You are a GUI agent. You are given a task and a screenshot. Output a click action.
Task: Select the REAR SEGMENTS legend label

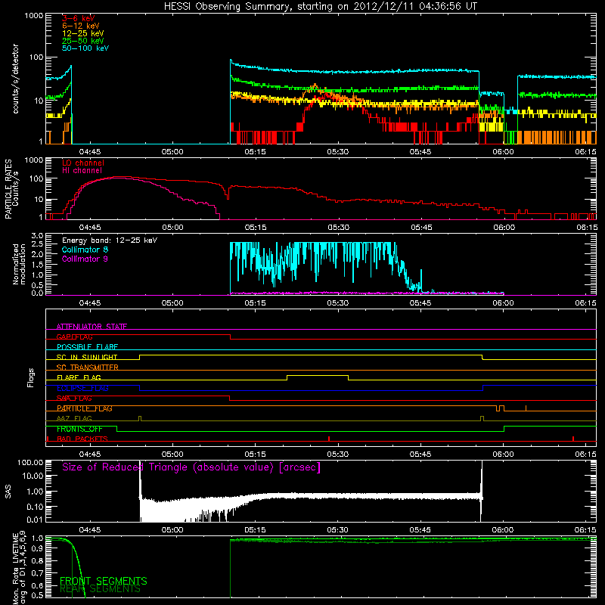[100, 589]
